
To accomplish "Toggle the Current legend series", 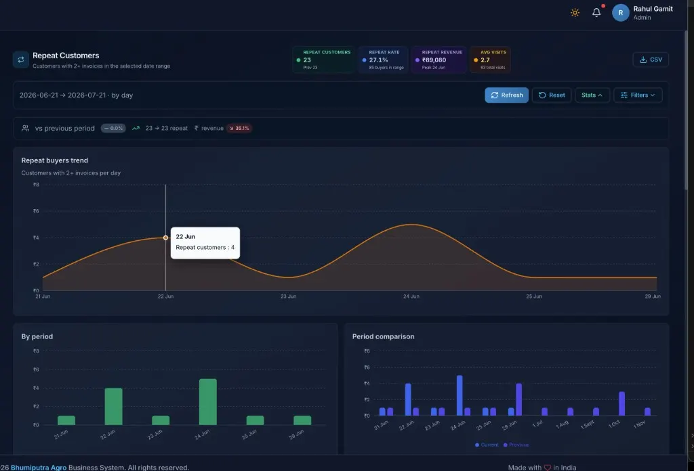I will (x=487, y=445).
